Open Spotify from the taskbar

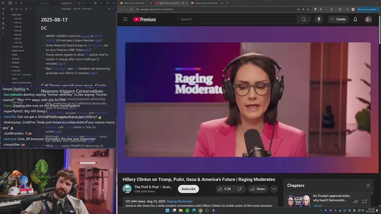(x=187, y=210)
